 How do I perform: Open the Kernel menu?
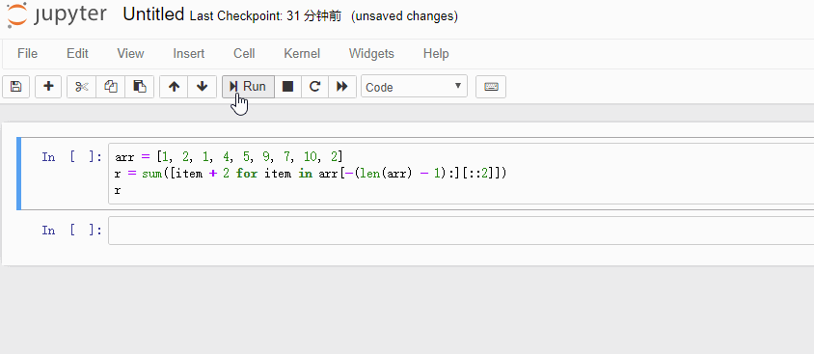(x=302, y=53)
